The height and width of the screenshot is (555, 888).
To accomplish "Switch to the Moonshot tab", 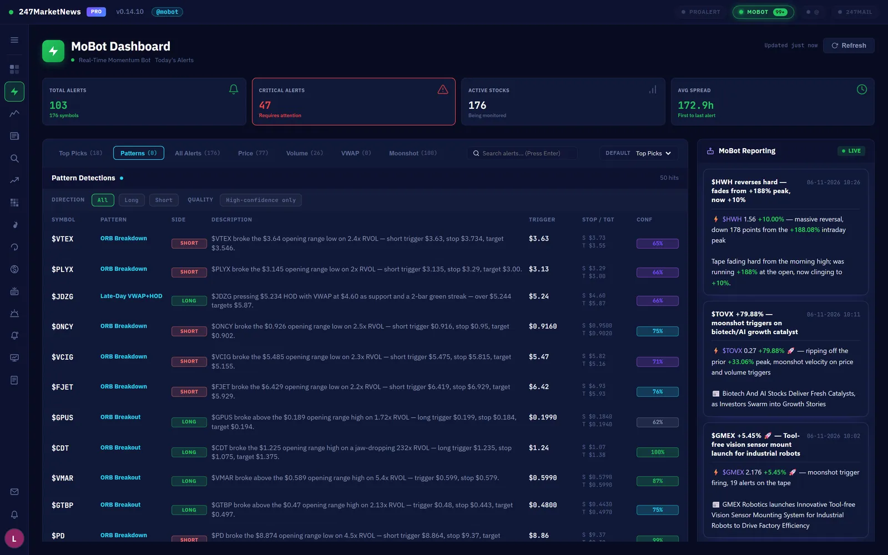I will 413,153.
